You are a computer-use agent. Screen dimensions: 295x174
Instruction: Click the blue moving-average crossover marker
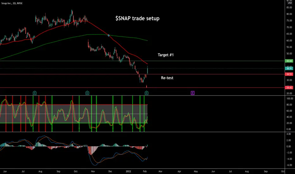(109, 35)
